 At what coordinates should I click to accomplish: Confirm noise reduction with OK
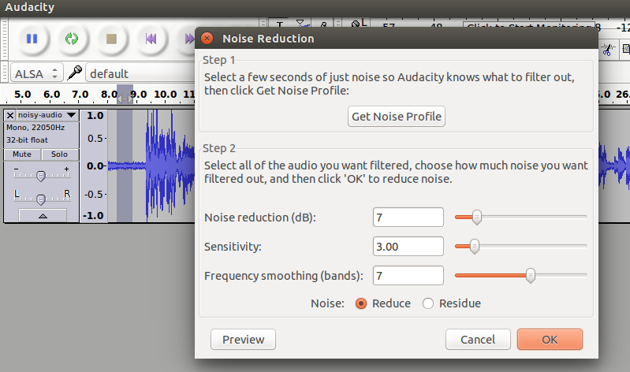pos(550,340)
